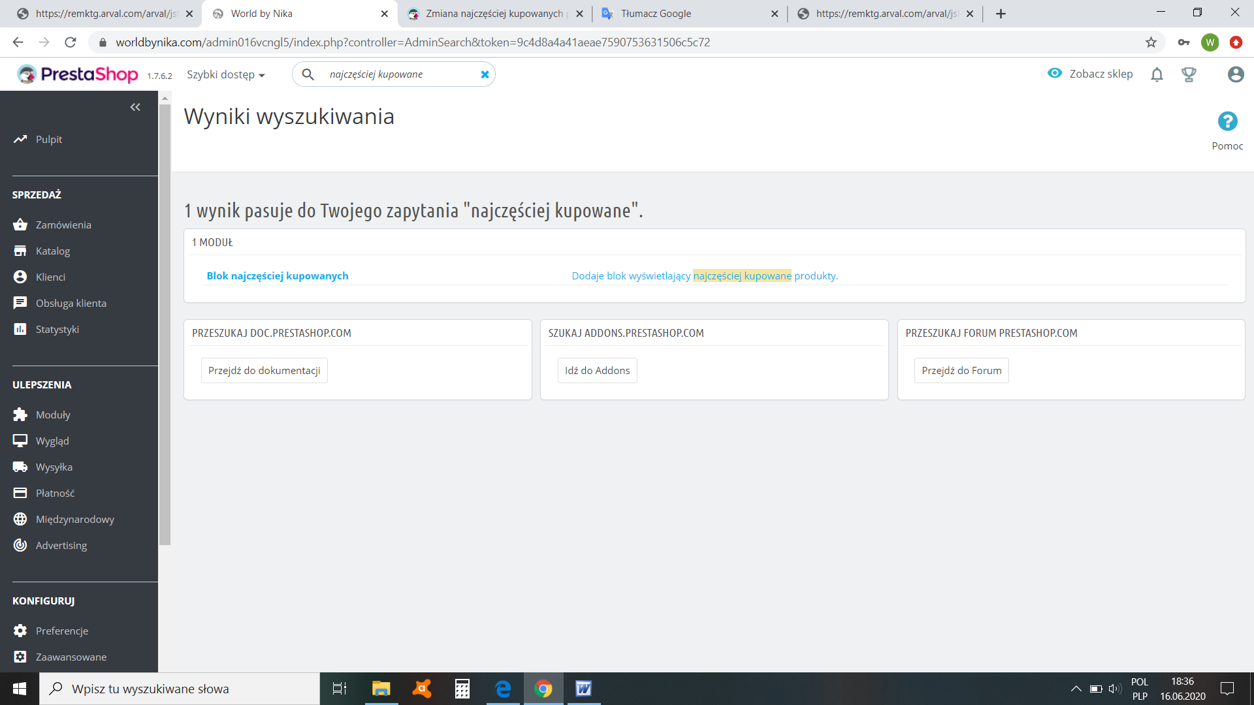Clear search field with X icon
The height and width of the screenshot is (705, 1254).
click(x=485, y=74)
